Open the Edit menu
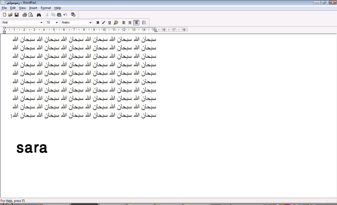The width and height of the screenshot is (337, 205). coord(13,8)
